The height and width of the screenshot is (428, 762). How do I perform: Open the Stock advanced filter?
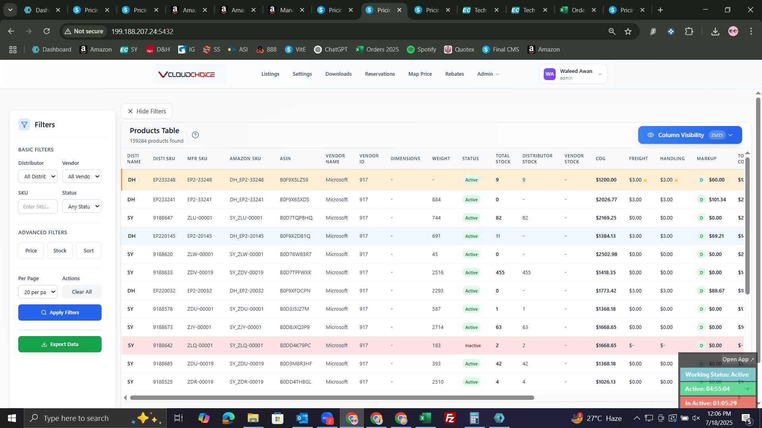click(x=60, y=251)
